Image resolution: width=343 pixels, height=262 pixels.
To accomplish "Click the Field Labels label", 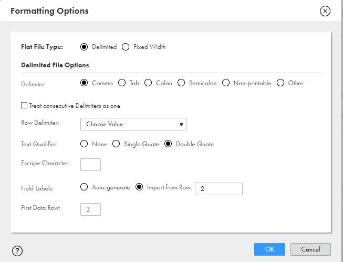I will click(37, 188).
